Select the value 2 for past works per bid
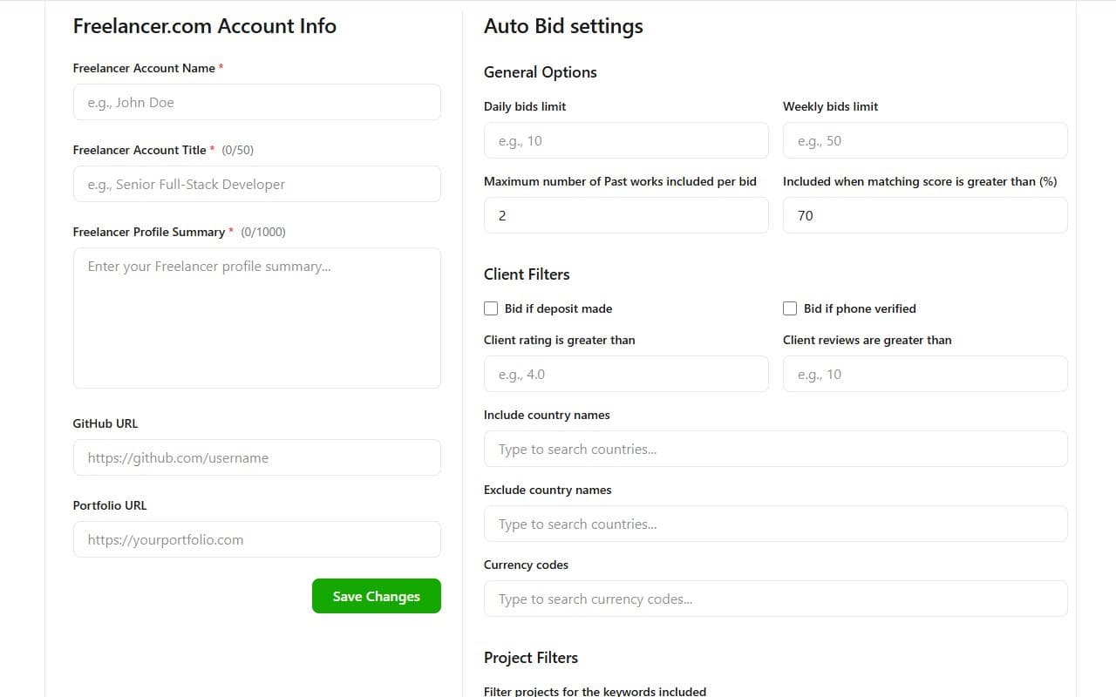 click(x=625, y=215)
